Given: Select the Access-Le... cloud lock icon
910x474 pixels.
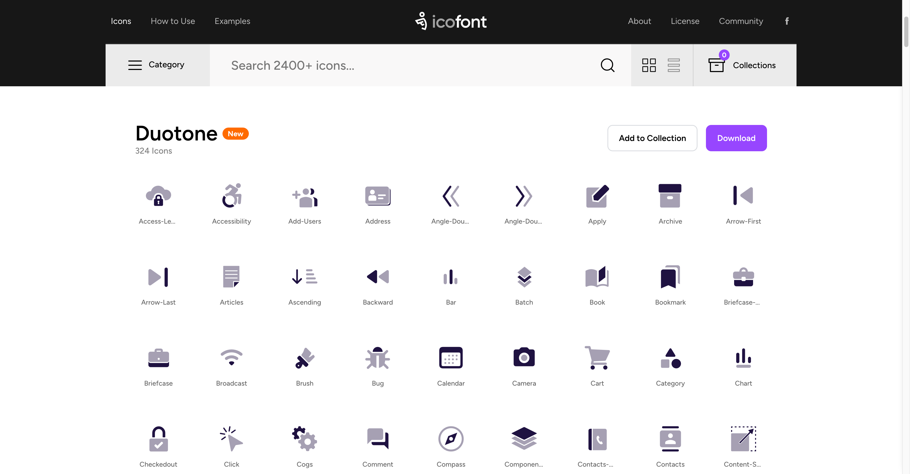Looking at the screenshot, I should pos(158,195).
